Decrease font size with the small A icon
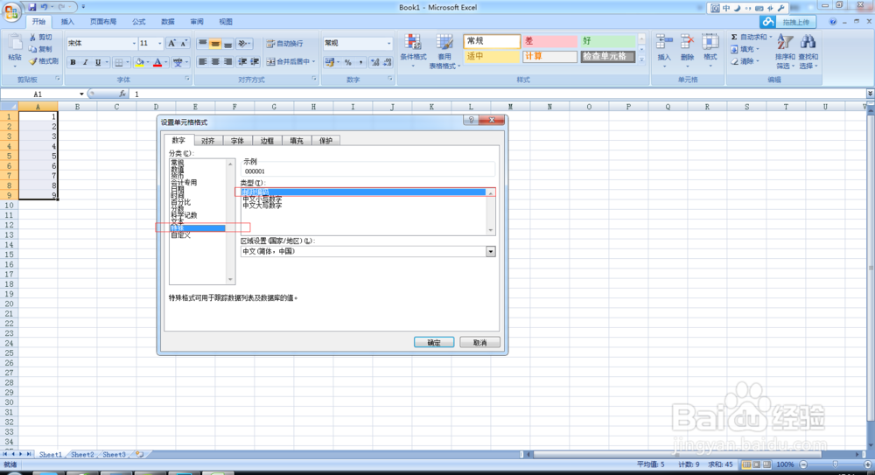This screenshot has height=475, width=875. pyautogui.click(x=184, y=43)
